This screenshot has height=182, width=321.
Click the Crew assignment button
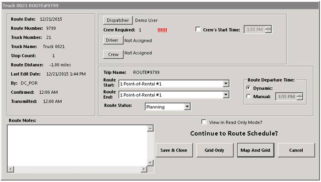[112, 55]
